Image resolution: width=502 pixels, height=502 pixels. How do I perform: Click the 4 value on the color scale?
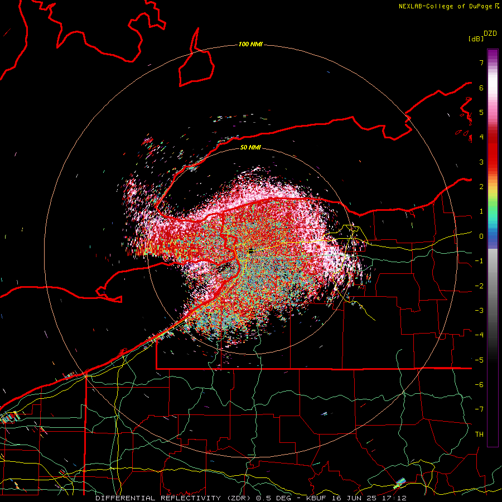(x=481, y=137)
